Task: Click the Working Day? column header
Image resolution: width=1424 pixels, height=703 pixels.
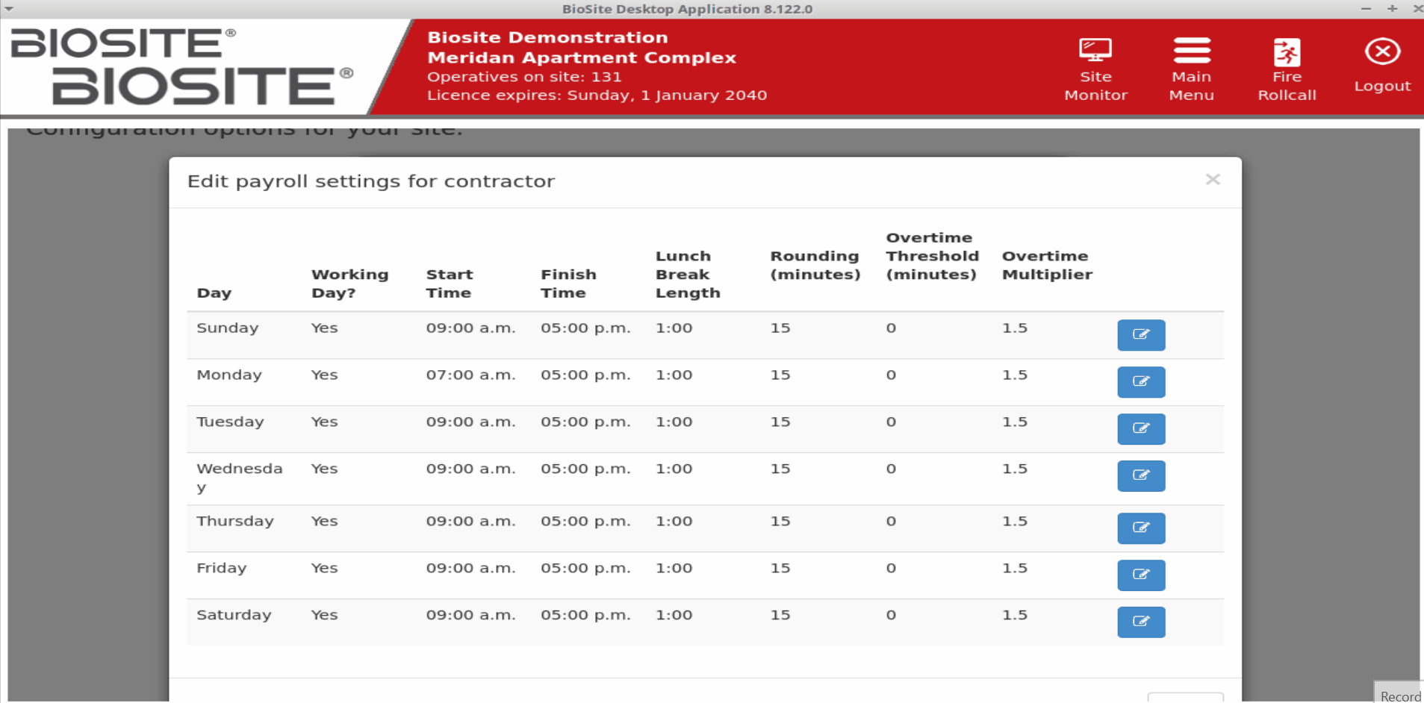Action: click(349, 284)
